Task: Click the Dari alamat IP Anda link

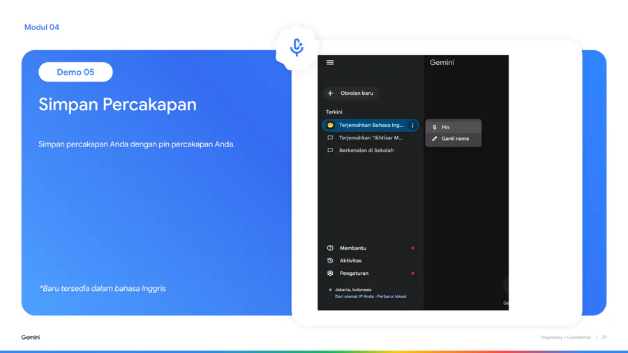Action: click(x=354, y=296)
